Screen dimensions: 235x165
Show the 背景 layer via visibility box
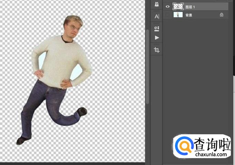click(x=168, y=15)
